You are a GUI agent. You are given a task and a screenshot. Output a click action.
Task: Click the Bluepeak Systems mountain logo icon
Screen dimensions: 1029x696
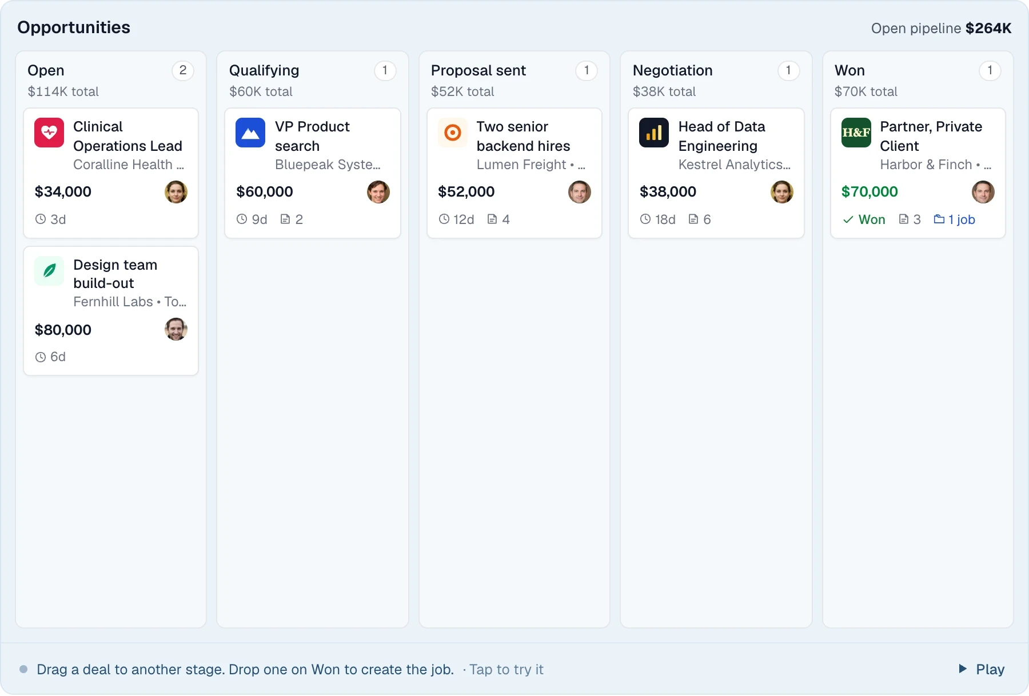tap(250, 133)
